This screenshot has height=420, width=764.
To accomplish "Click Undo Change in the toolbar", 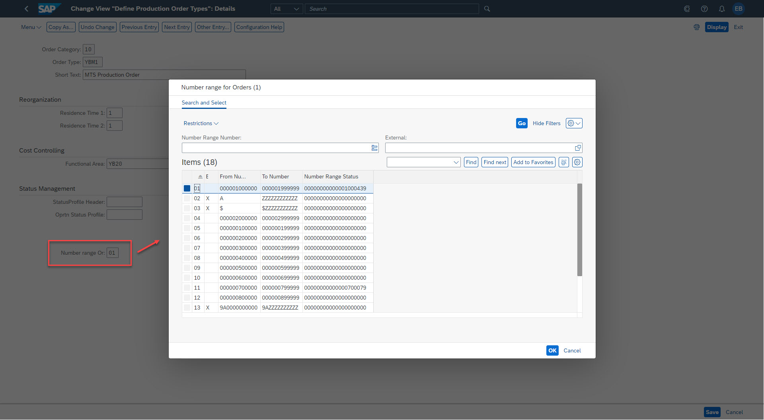I will pos(97,27).
